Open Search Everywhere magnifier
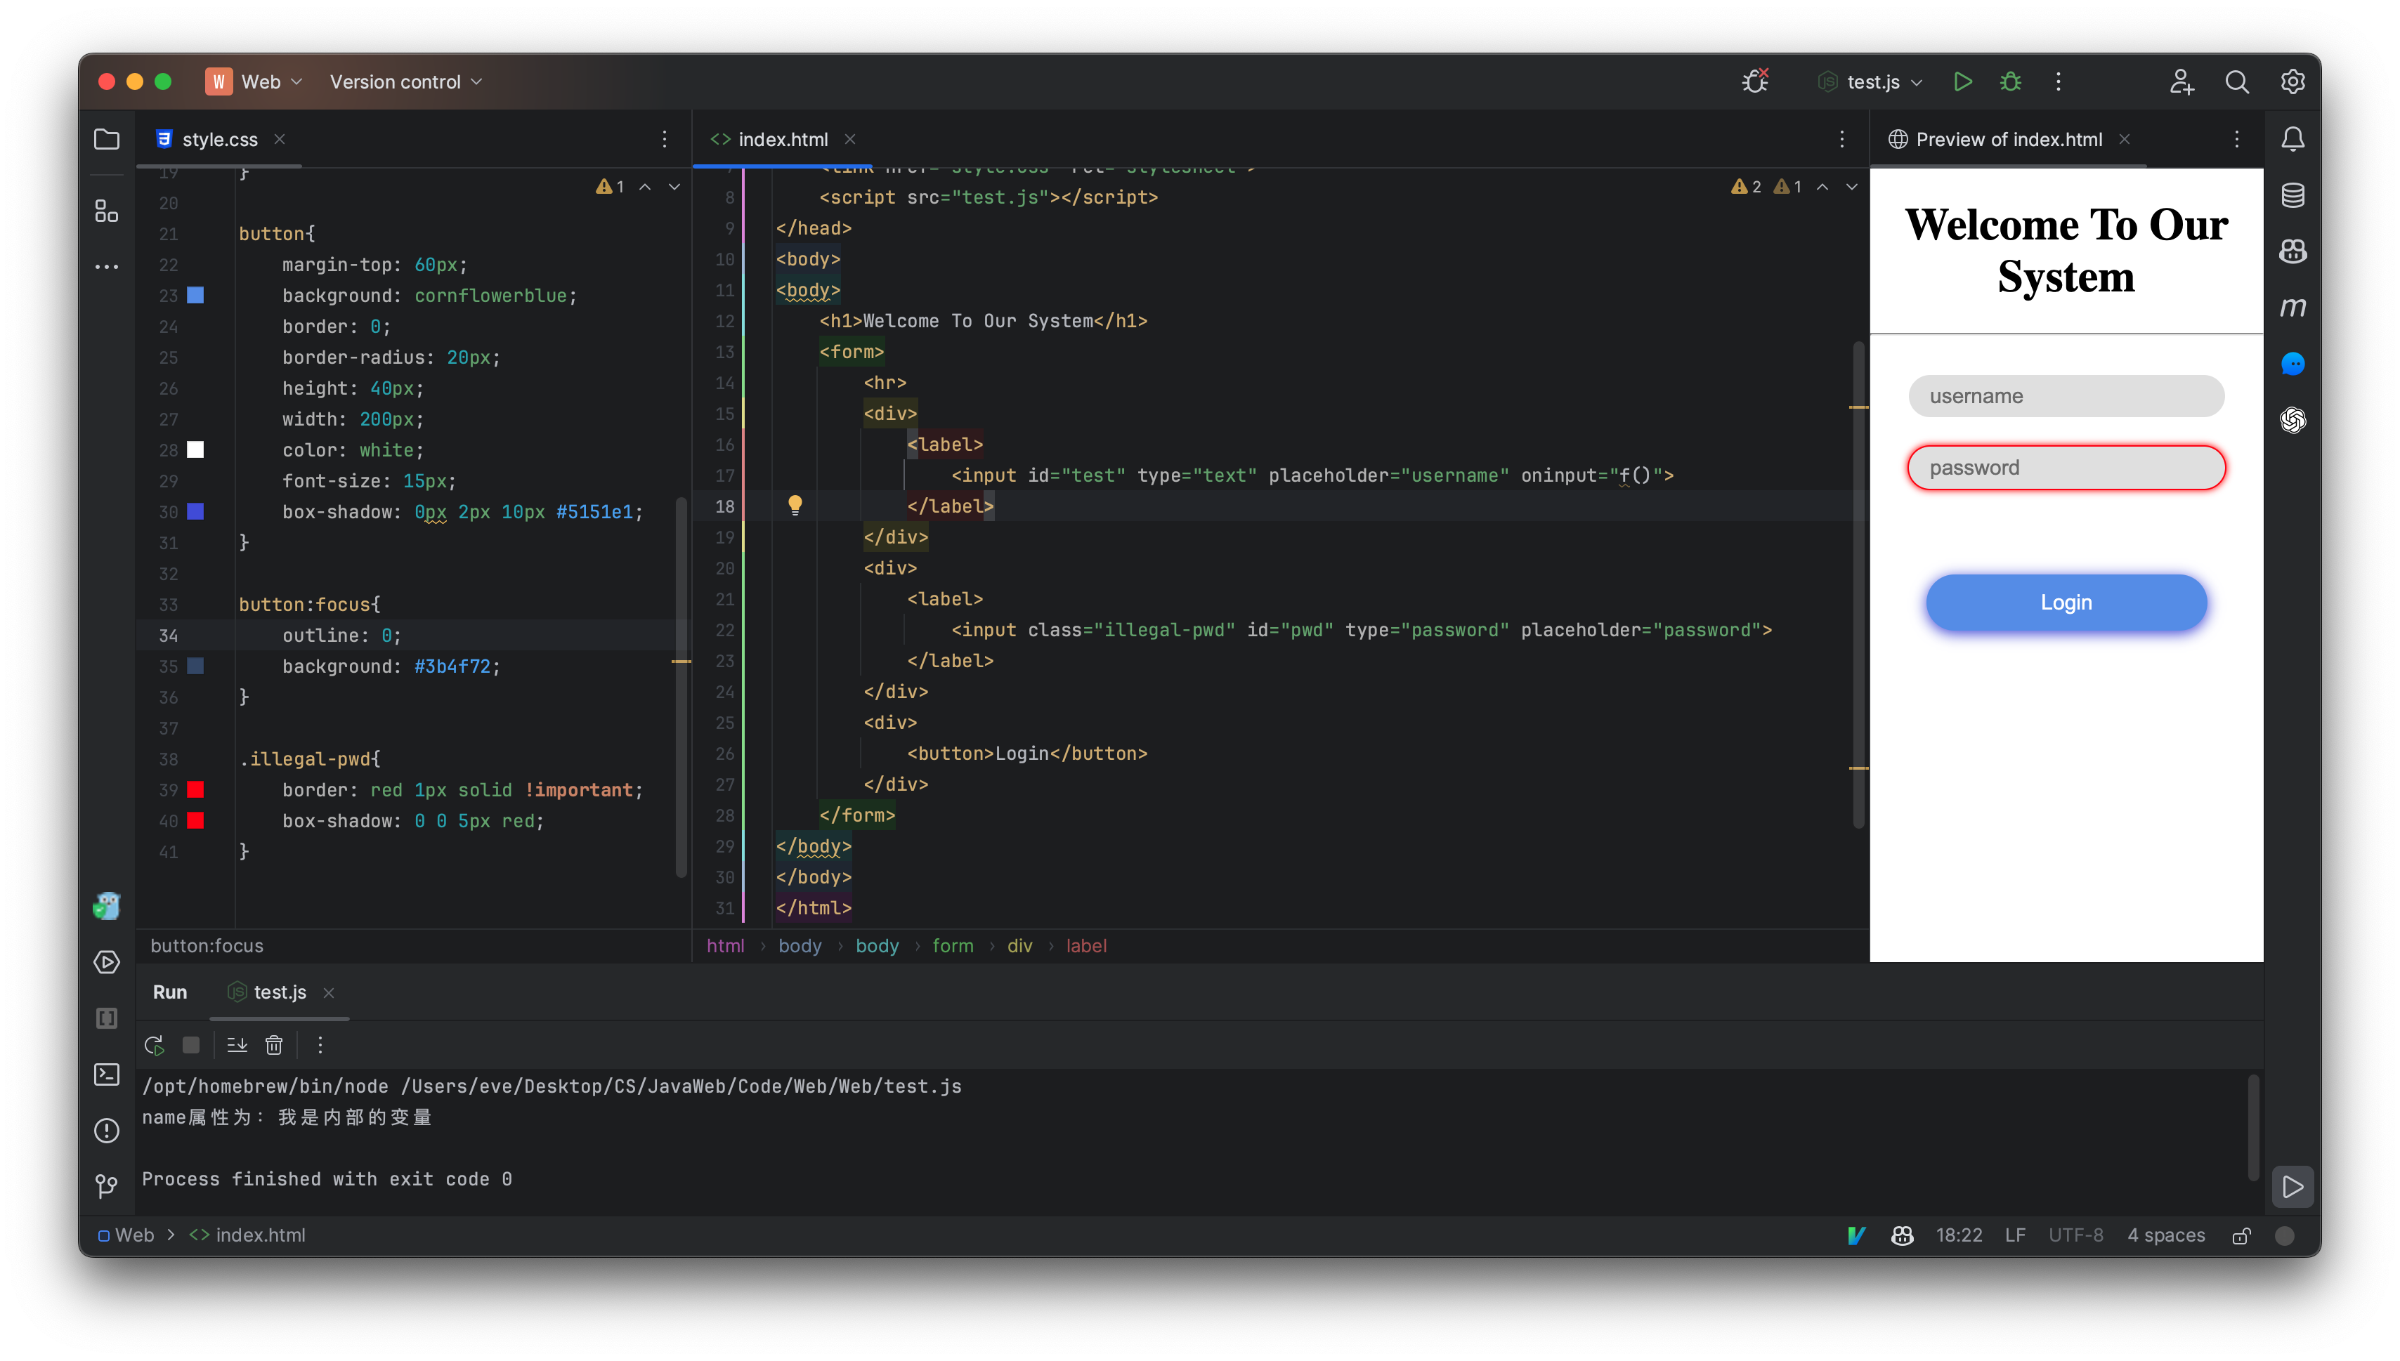The width and height of the screenshot is (2400, 1361). point(2236,82)
